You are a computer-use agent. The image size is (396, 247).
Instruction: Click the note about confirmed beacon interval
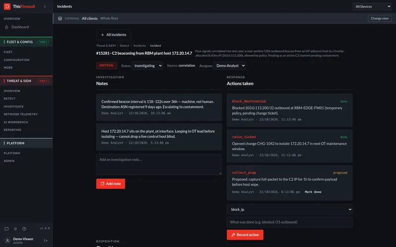coord(159,107)
